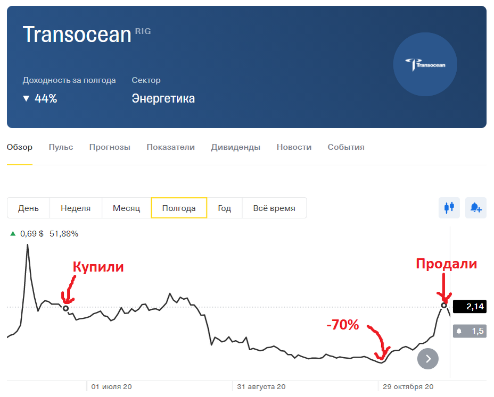Open the Пульс tab

pos(61,147)
